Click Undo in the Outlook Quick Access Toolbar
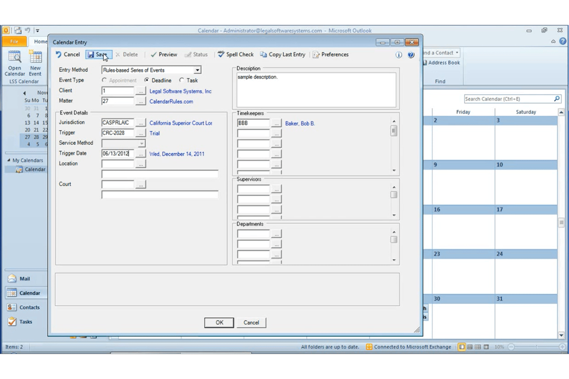Viewport: 569px width, 379px height. (x=28, y=30)
